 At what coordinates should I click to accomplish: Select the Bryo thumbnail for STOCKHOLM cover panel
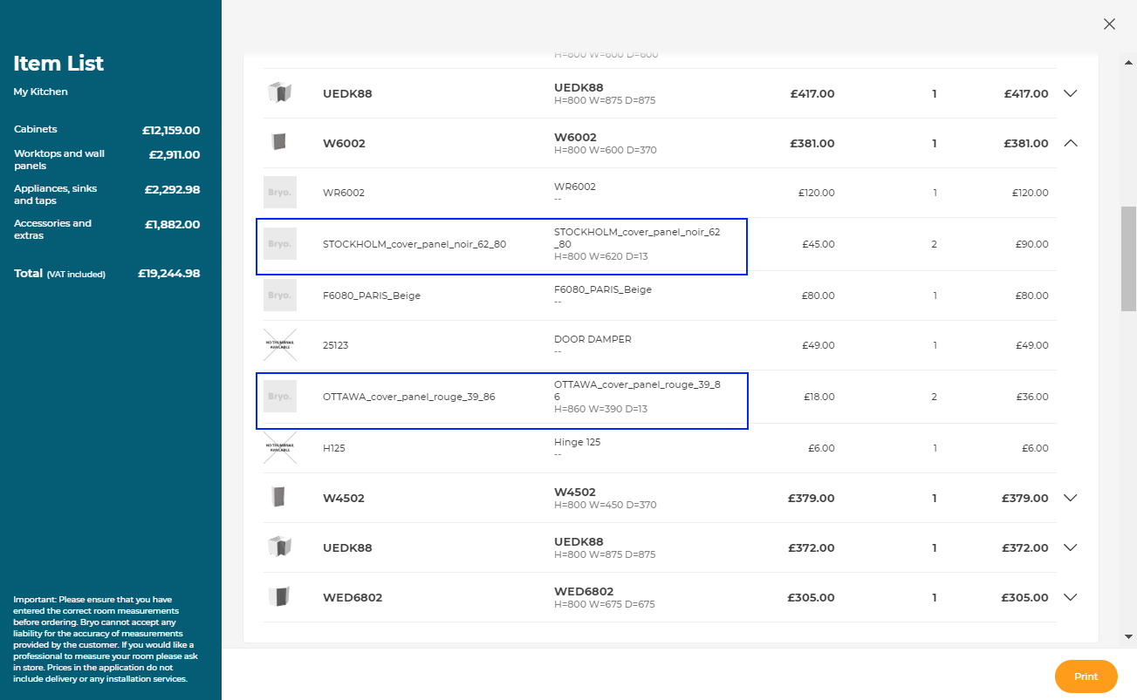click(x=280, y=244)
